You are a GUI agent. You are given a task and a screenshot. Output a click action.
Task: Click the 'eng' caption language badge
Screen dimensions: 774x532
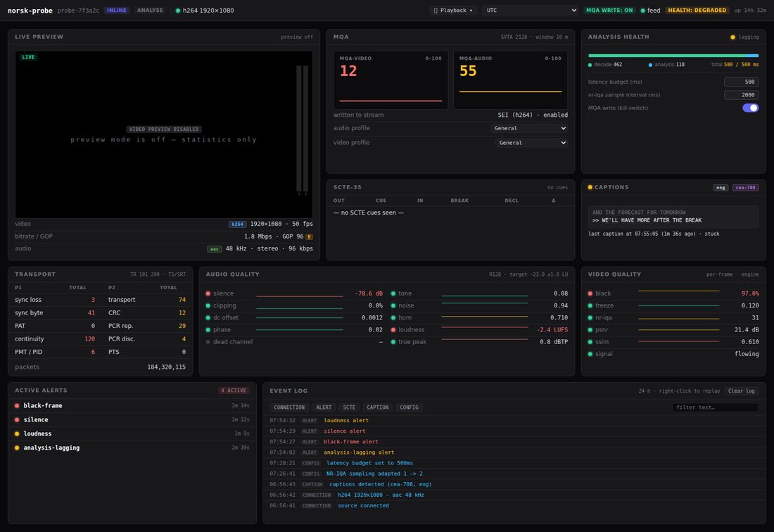(721, 187)
